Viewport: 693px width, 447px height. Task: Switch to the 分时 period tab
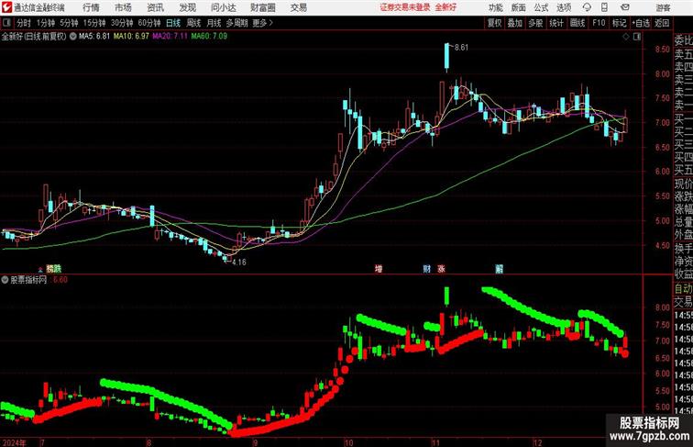24,23
